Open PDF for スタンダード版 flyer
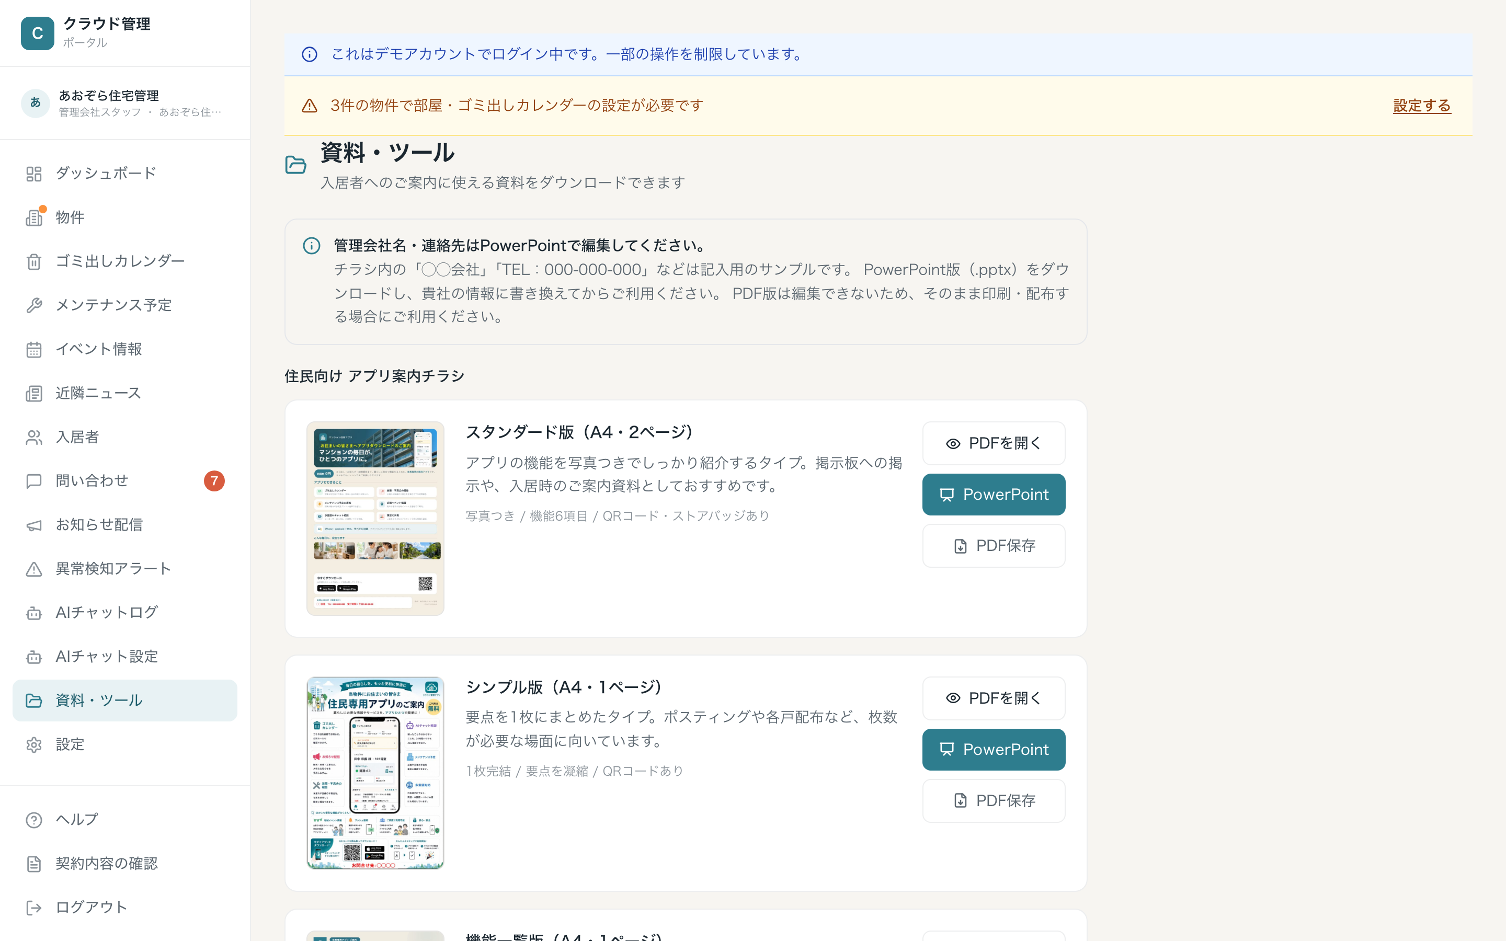Screen dimensions: 1506x941 click(993, 444)
